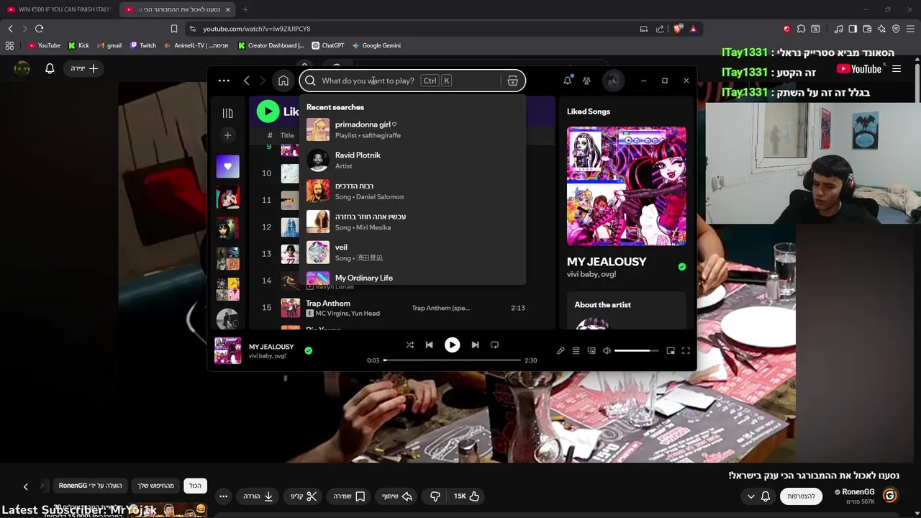Open the Trap Anthem track row

click(x=401, y=308)
